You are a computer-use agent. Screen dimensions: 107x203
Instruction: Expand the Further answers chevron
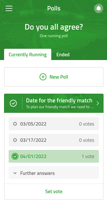pos(15,173)
